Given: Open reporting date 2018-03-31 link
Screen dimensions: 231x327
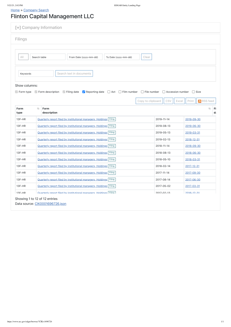Looking at the screenshot, I should [193, 159].
